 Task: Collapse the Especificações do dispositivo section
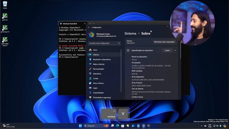point(175,51)
